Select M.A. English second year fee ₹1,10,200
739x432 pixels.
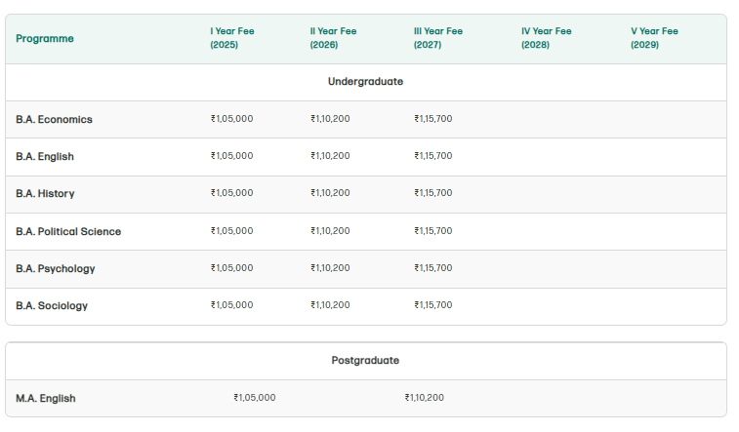coord(425,398)
